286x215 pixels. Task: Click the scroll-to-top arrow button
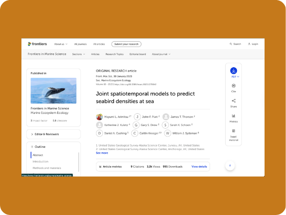(x=230, y=166)
